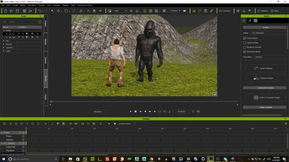Image resolution: width=289 pixels, height=162 pixels.
Task: Expand the Camera tree node
Action: pyautogui.click(x=4, y=48)
